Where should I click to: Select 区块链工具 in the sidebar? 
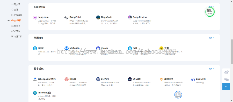17,37
